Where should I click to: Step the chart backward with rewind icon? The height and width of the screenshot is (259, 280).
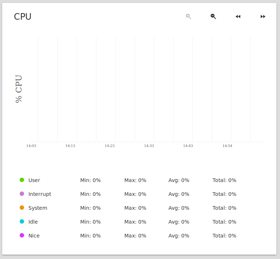(x=238, y=17)
